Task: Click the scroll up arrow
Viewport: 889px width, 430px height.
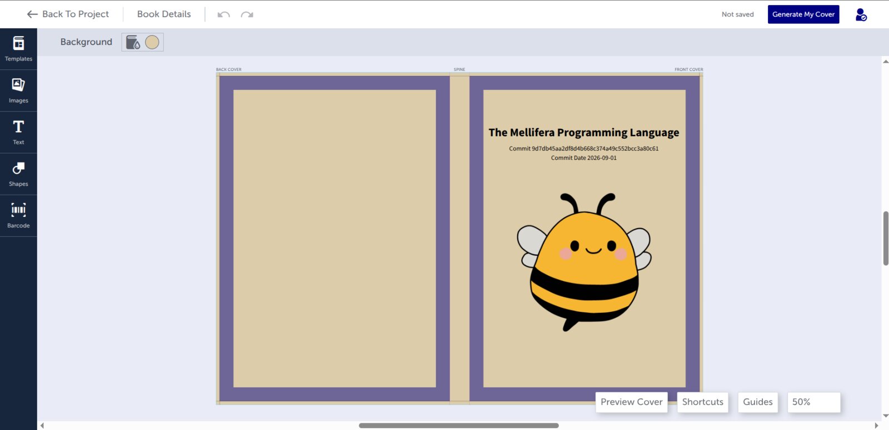Action: click(886, 61)
